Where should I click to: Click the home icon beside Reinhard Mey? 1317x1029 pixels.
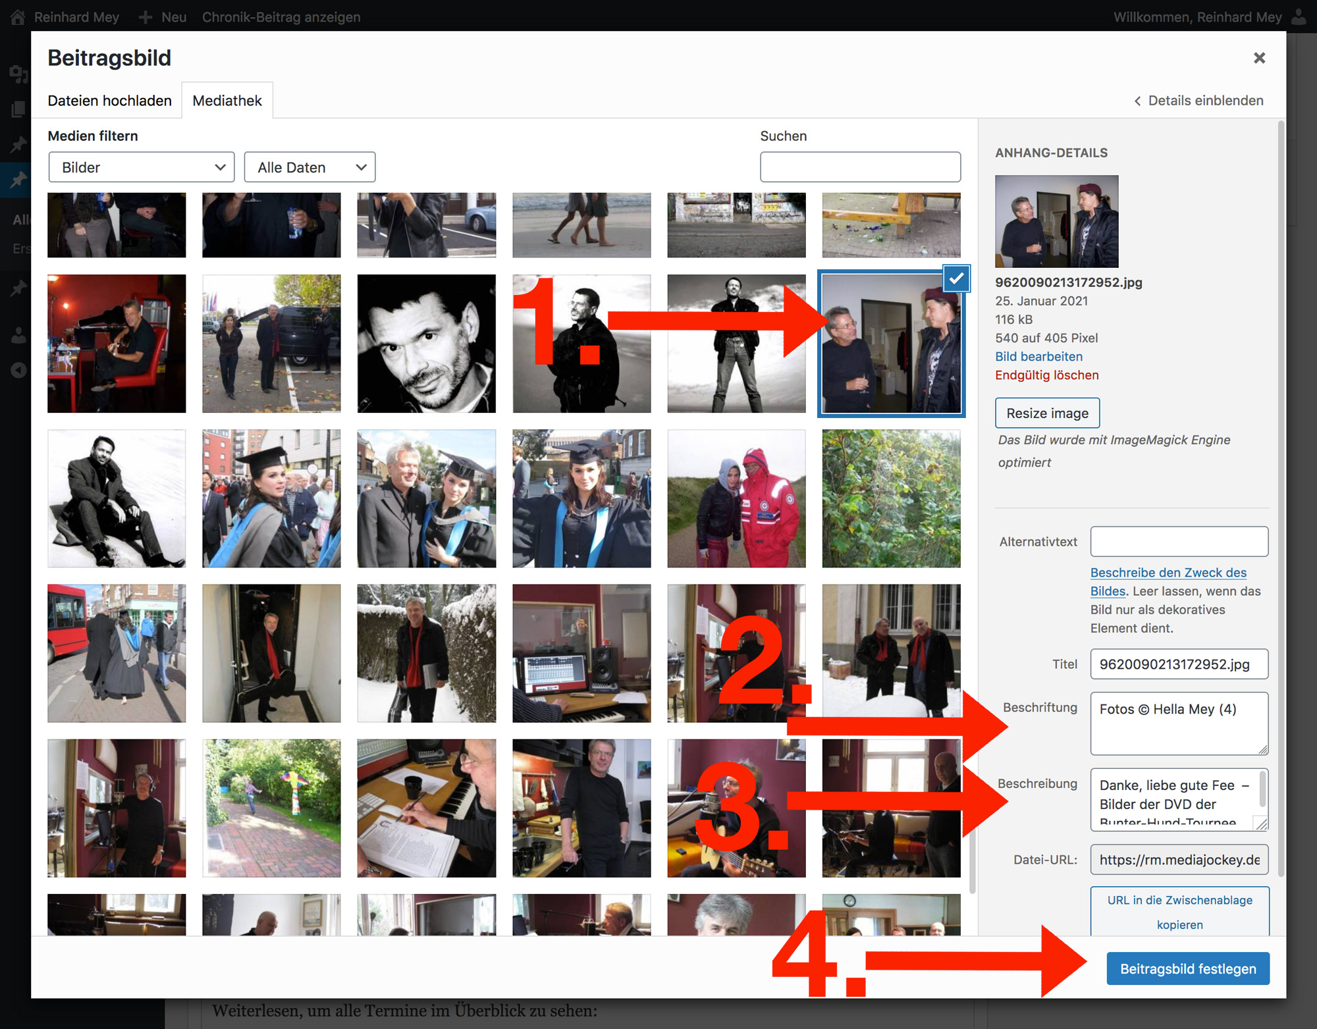[18, 17]
